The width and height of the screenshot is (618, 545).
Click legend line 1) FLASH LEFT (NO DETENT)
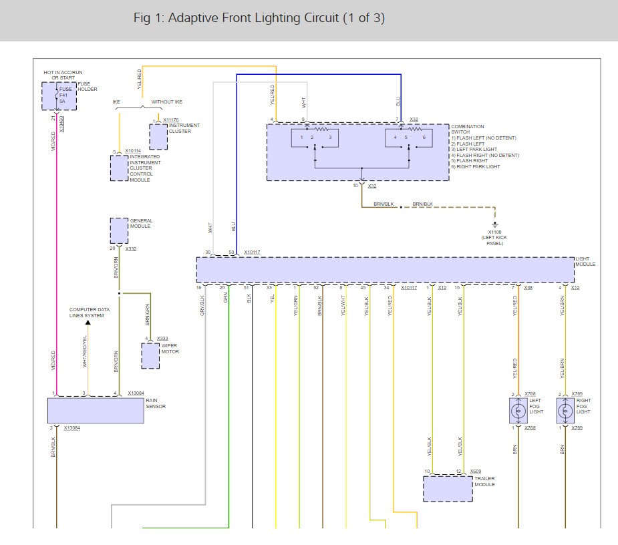click(484, 138)
